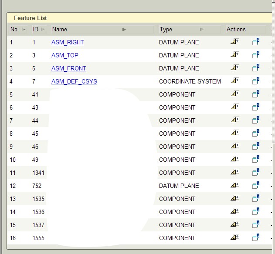Highlight component ID 1535 with yellow icon
The width and height of the screenshot is (275, 254).
coord(234,198)
